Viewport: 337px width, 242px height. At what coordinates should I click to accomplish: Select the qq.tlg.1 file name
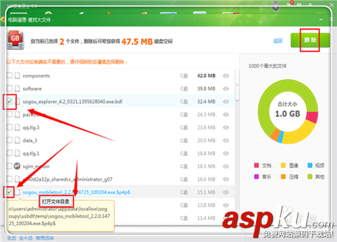[x=31, y=153]
